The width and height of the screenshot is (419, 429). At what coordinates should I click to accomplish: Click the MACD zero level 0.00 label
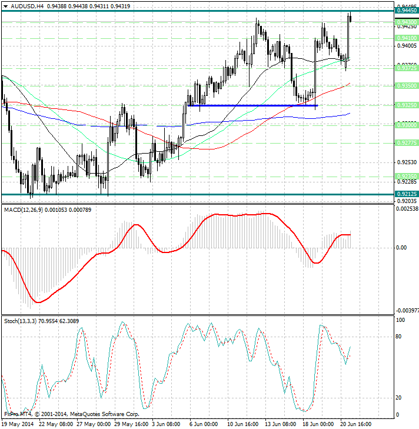401,248
